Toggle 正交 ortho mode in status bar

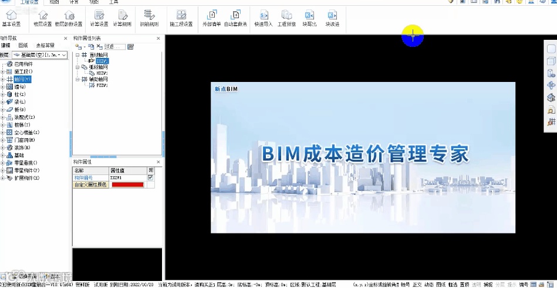point(417,284)
